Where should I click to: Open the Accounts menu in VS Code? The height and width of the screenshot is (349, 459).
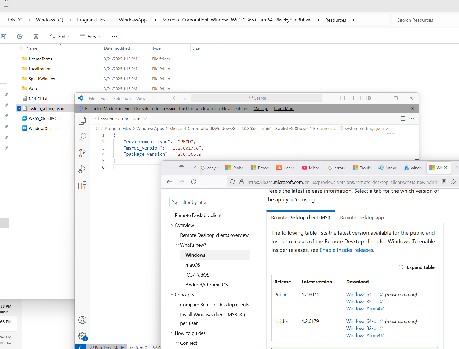click(82, 320)
